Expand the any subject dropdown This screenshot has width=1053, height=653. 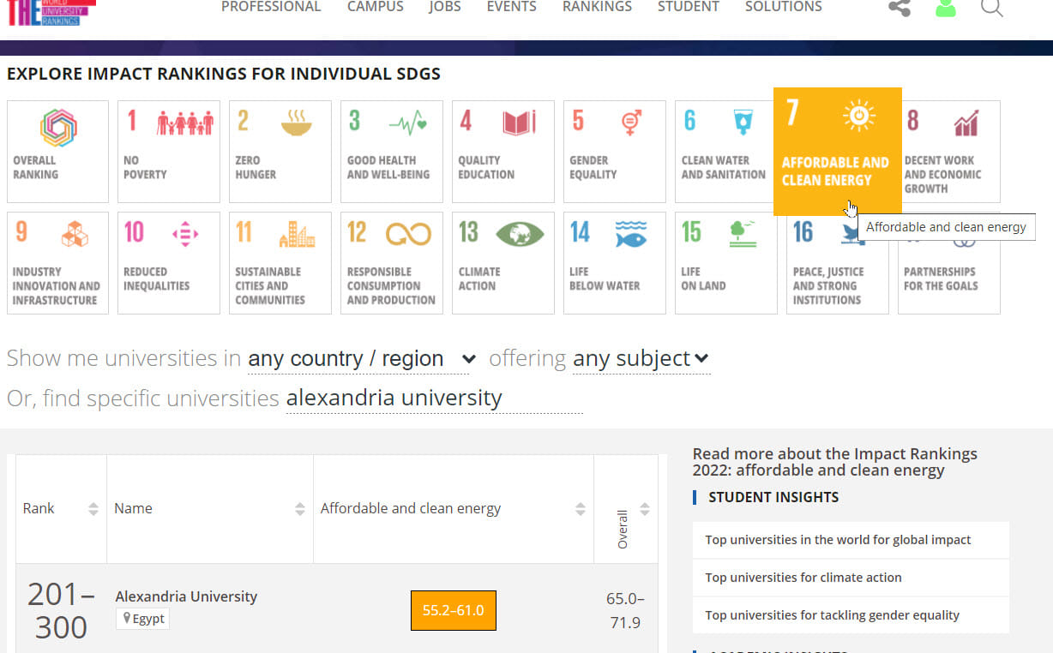(641, 358)
